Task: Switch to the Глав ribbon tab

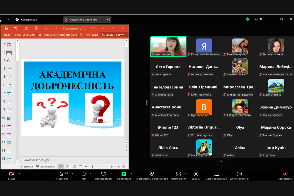Action: 18,35
